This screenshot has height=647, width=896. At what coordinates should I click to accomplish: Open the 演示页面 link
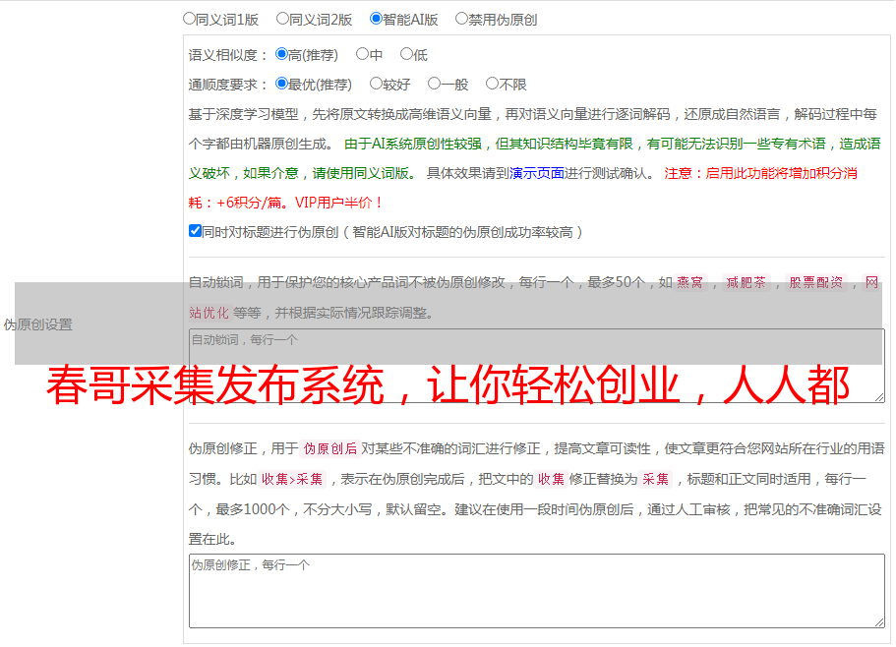(537, 173)
